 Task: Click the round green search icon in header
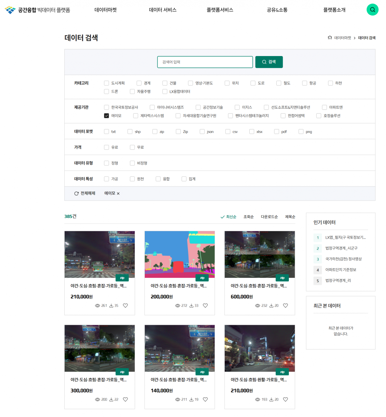point(372,10)
